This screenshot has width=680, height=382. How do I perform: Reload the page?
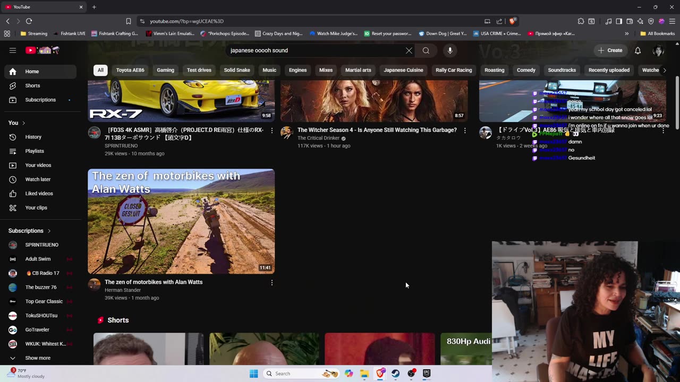pos(29,21)
